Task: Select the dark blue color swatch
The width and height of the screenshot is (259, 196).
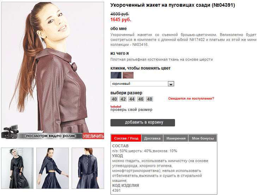Action: click(x=116, y=75)
